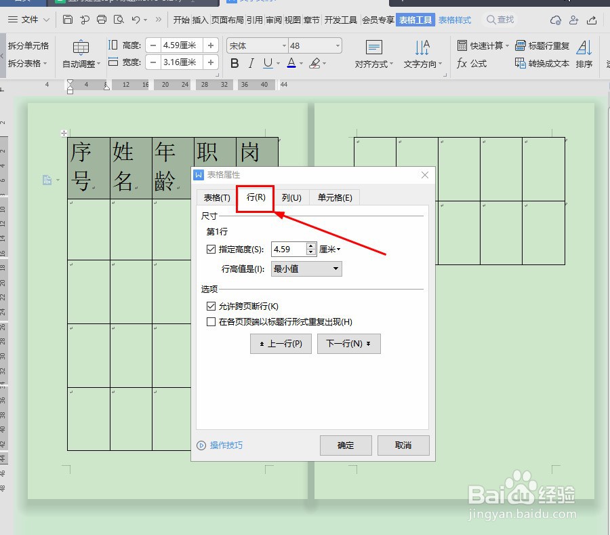Open the fx 公式 (Formula) tool
The image size is (610, 535).
(x=471, y=63)
